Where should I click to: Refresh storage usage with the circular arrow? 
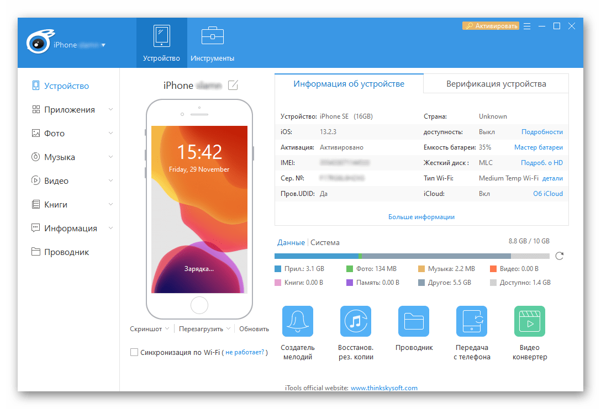click(x=559, y=256)
